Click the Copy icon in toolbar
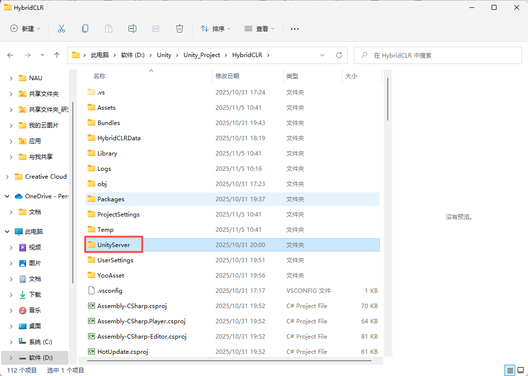 tap(85, 29)
